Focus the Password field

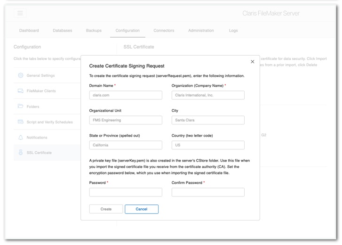tap(126, 192)
